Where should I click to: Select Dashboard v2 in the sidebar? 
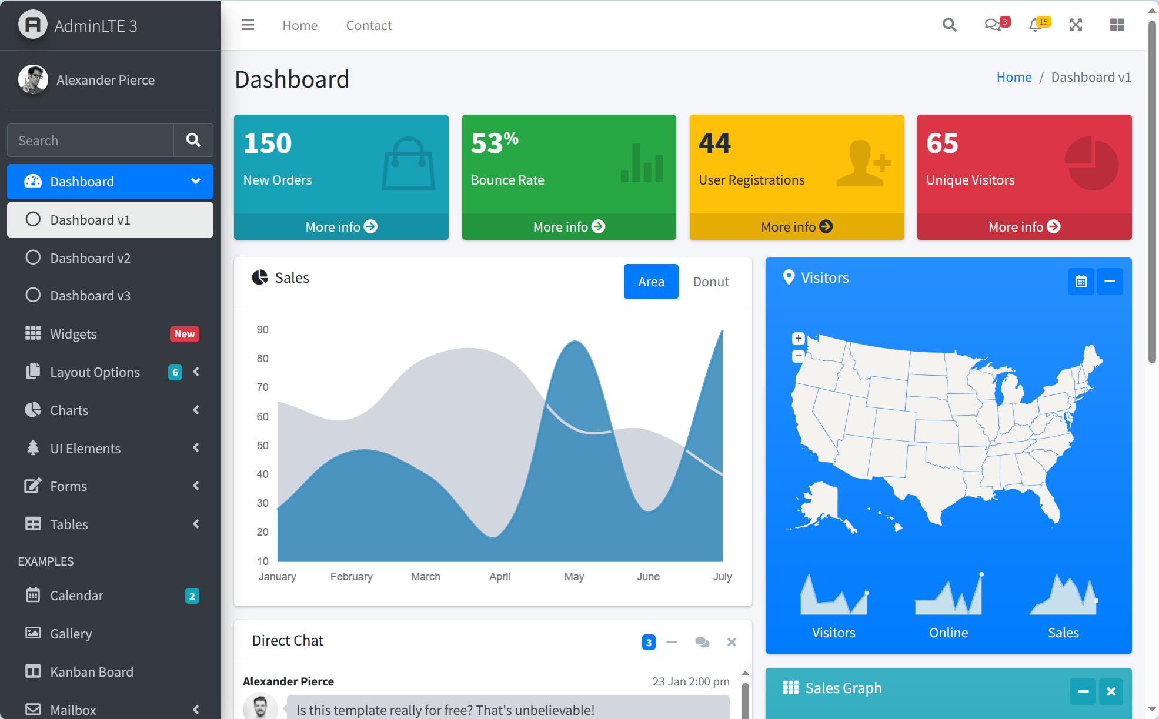pyautogui.click(x=90, y=258)
